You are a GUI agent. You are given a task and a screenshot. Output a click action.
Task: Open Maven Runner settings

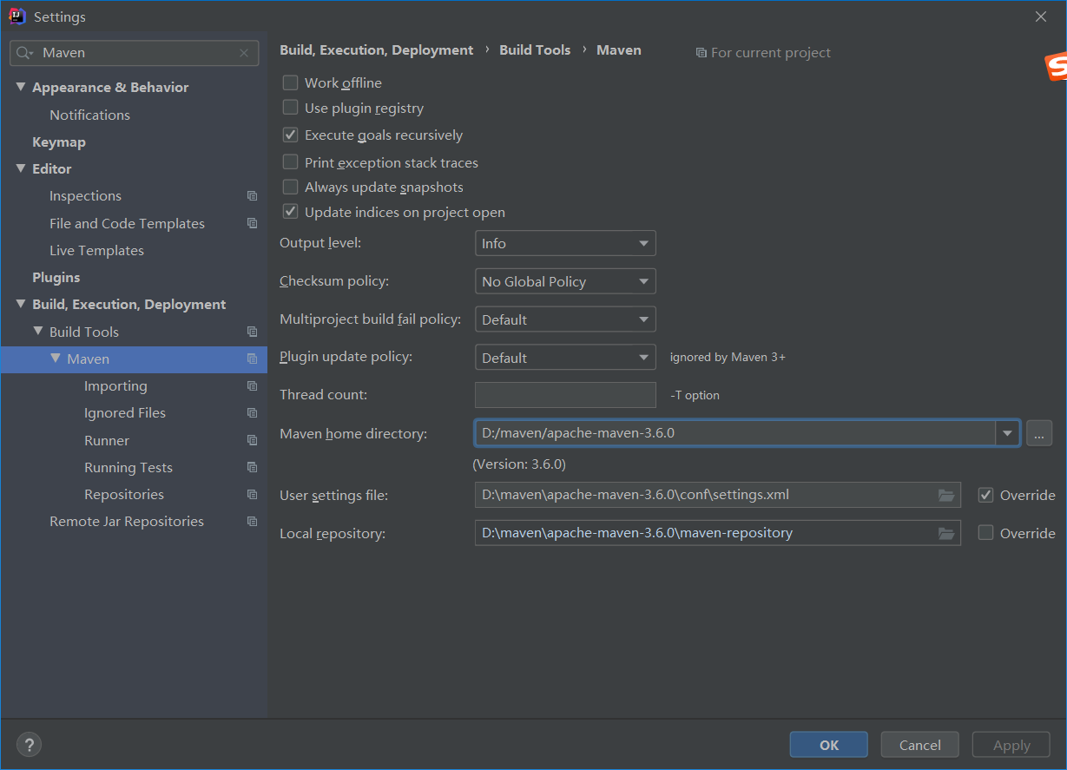pos(107,440)
